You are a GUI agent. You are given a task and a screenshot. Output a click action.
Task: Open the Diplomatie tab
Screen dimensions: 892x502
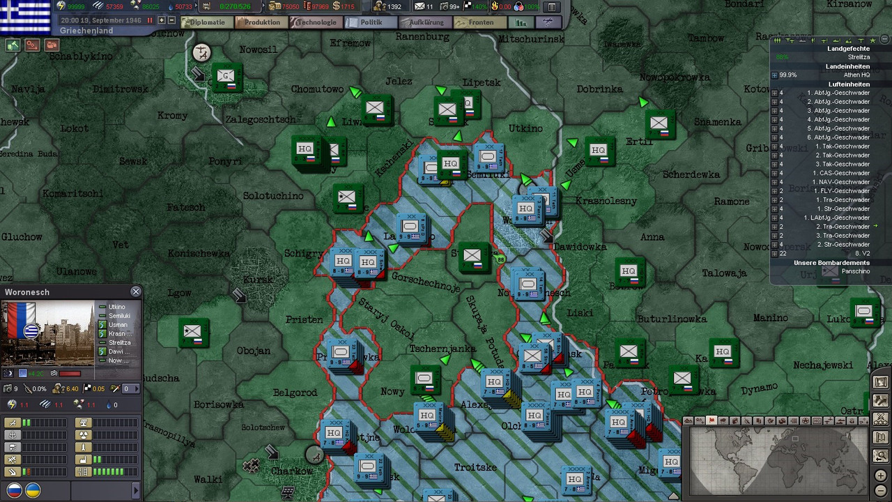[x=207, y=22]
